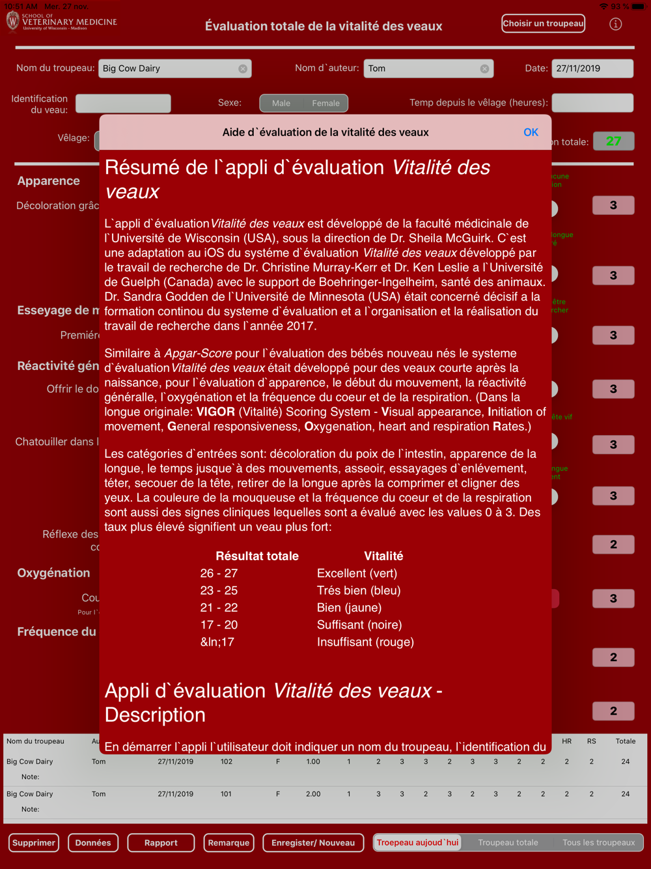Click the 2.00 hours cell
Screen dimensions: 651x869
pyautogui.click(x=313, y=794)
